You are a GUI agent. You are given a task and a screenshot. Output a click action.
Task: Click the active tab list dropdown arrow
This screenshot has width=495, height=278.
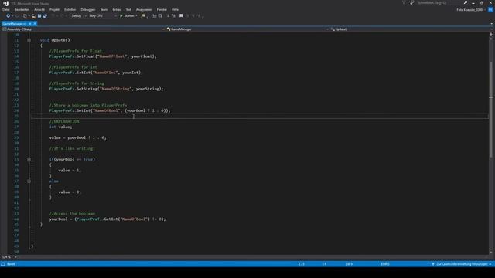[491, 24]
